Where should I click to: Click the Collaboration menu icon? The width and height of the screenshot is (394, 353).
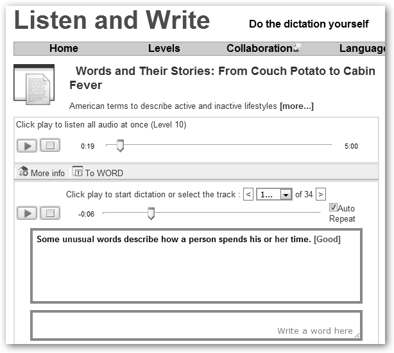(x=297, y=47)
